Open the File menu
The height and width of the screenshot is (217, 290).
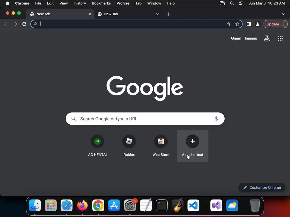pyautogui.click(x=38, y=3)
